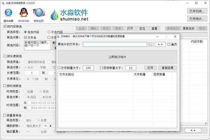Click the 文件统计 dialog title bar icon
The width and height of the screenshot is (210, 140).
(58, 36)
